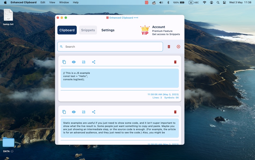The width and height of the screenshot is (255, 160).
Task: Open the Account section
Action: tap(159, 27)
